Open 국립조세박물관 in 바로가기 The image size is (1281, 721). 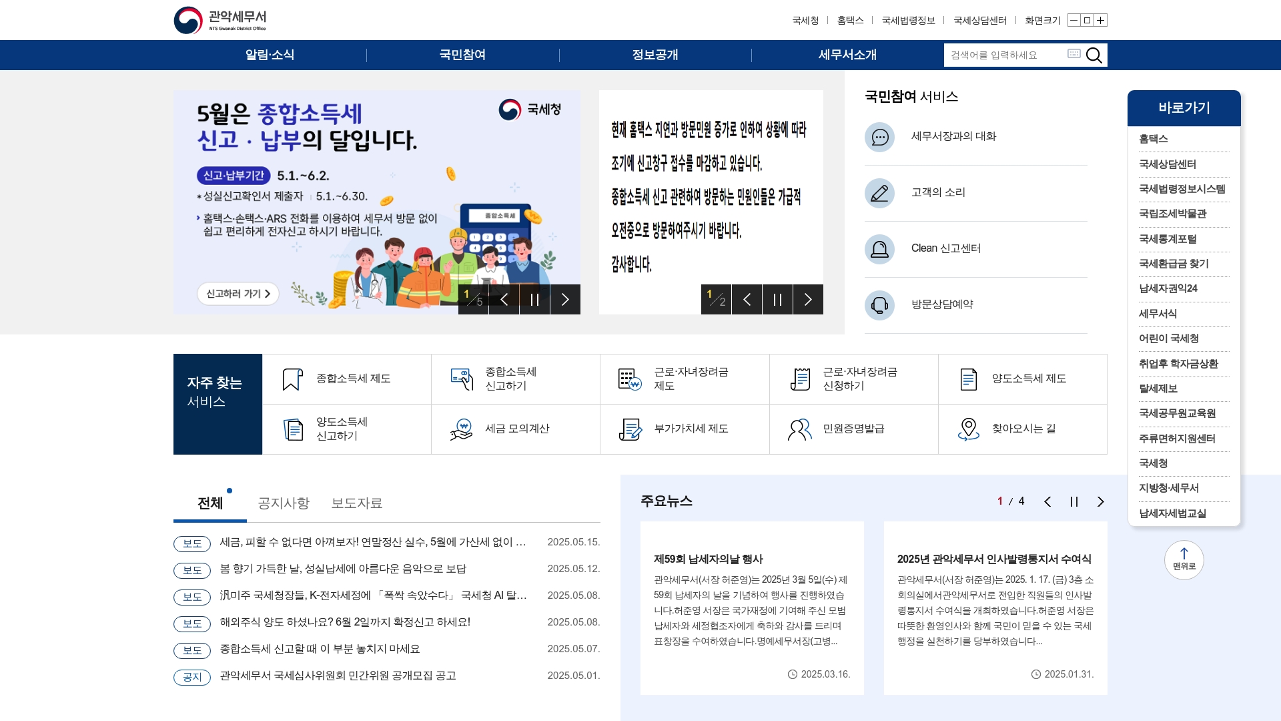1172,214
